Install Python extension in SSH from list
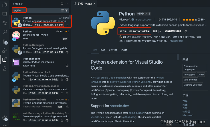 pyautogui.click(x=48, y=25)
